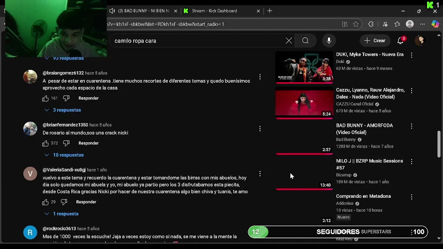Open MILO J || BZRP Music Sessions #57 title
The width and height of the screenshot is (443, 249).
pyautogui.click(x=369, y=164)
